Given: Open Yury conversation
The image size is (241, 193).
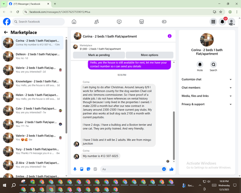Looking at the screenshot, I should coord(32,151).
